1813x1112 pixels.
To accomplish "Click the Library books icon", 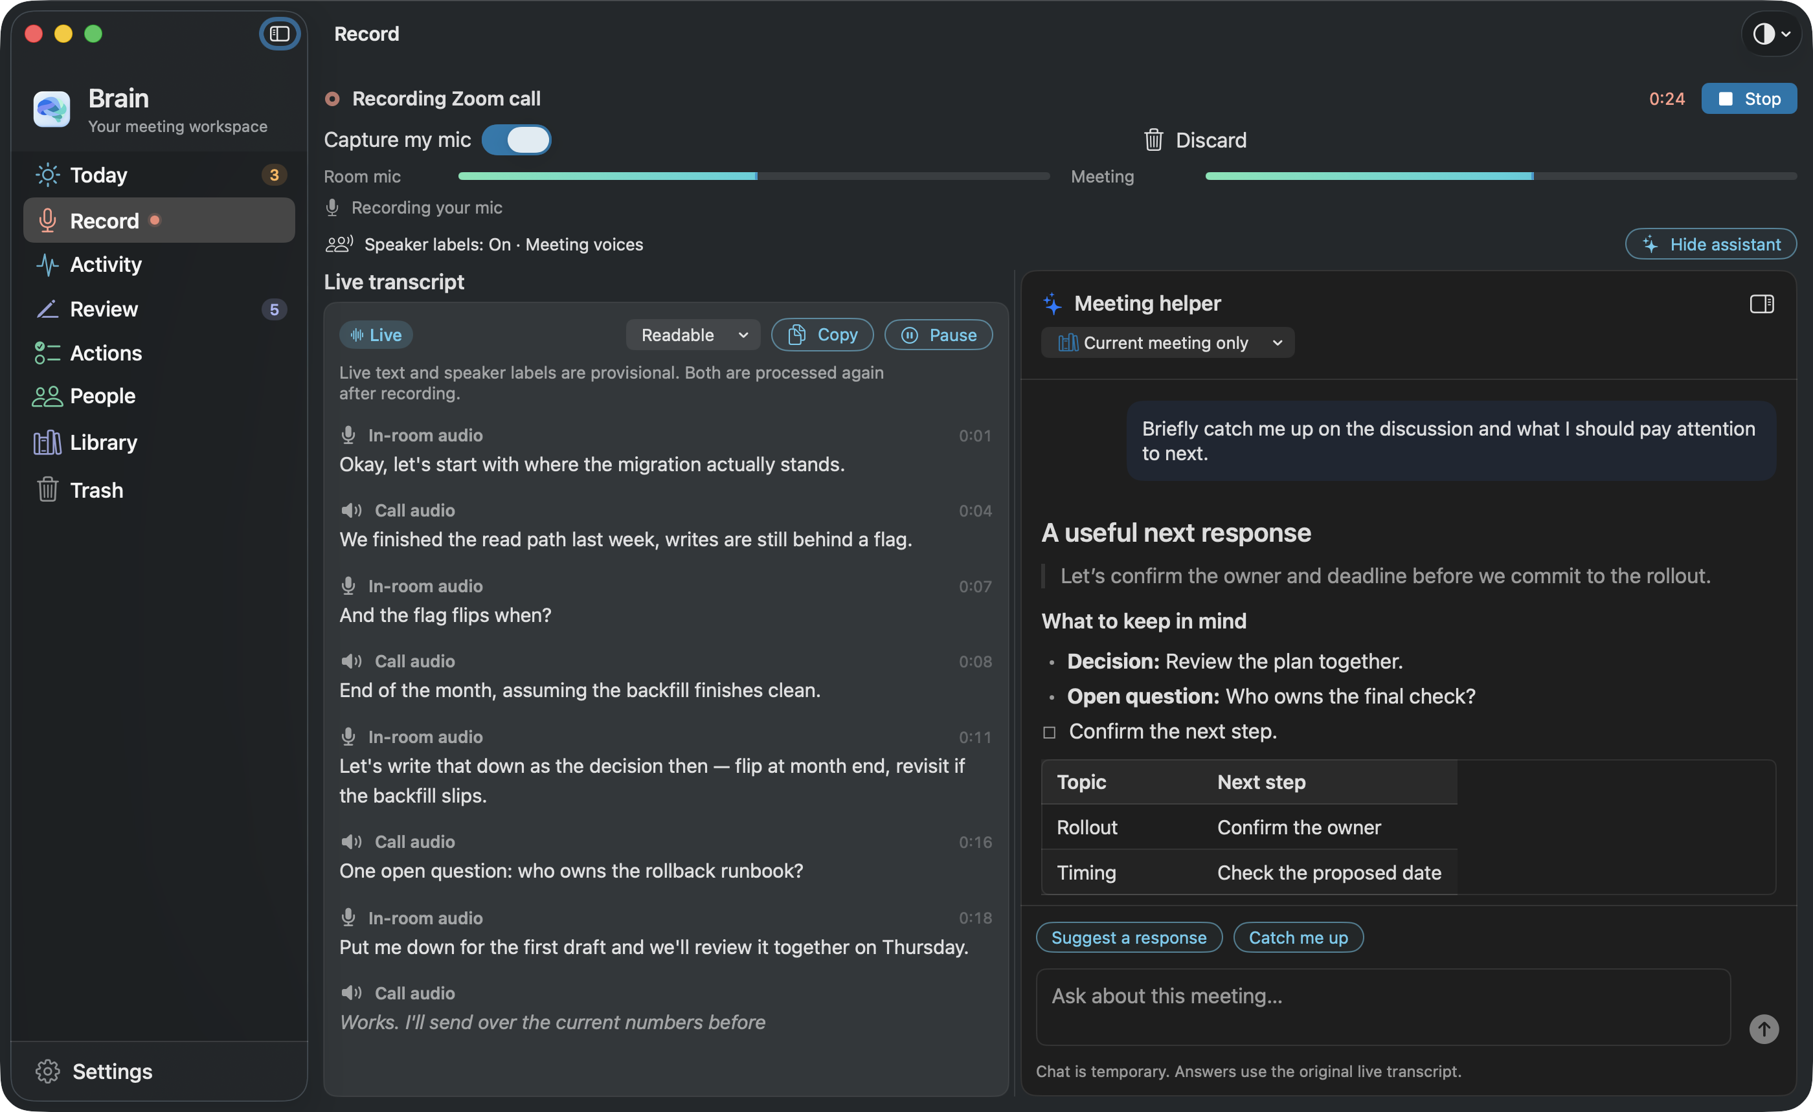I will pyautogui.click(x=47, y=442).
